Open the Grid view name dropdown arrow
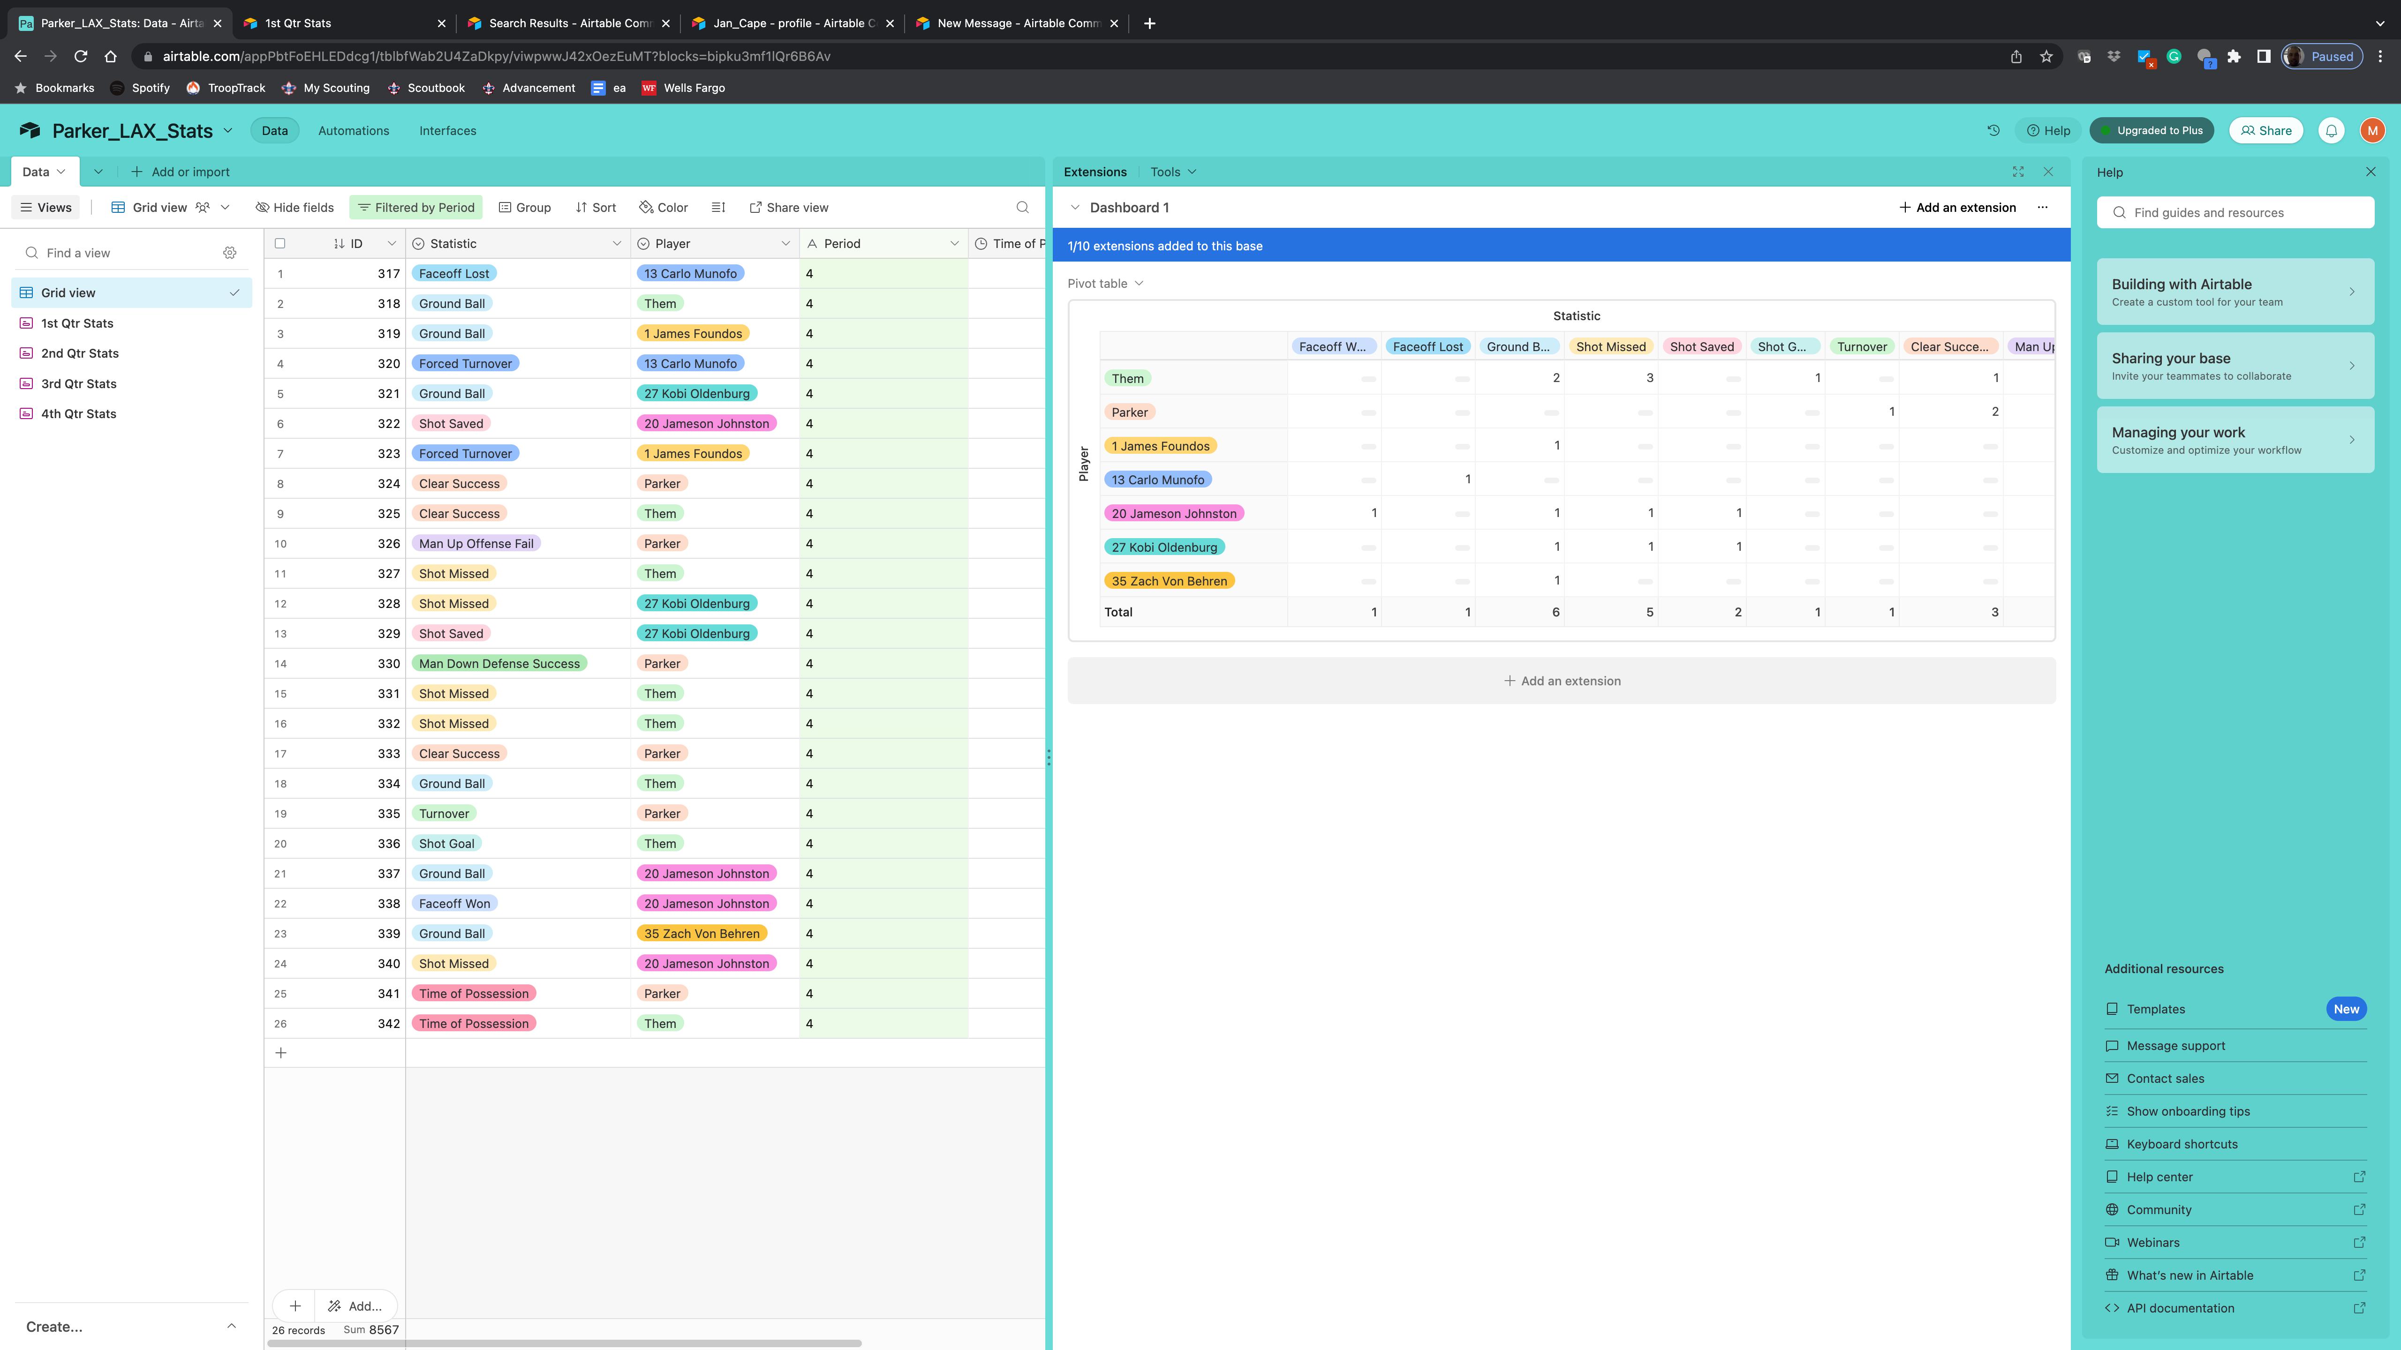This screenshot has width=2401, height=1350. pyautogui.click(x=225, y=208)
